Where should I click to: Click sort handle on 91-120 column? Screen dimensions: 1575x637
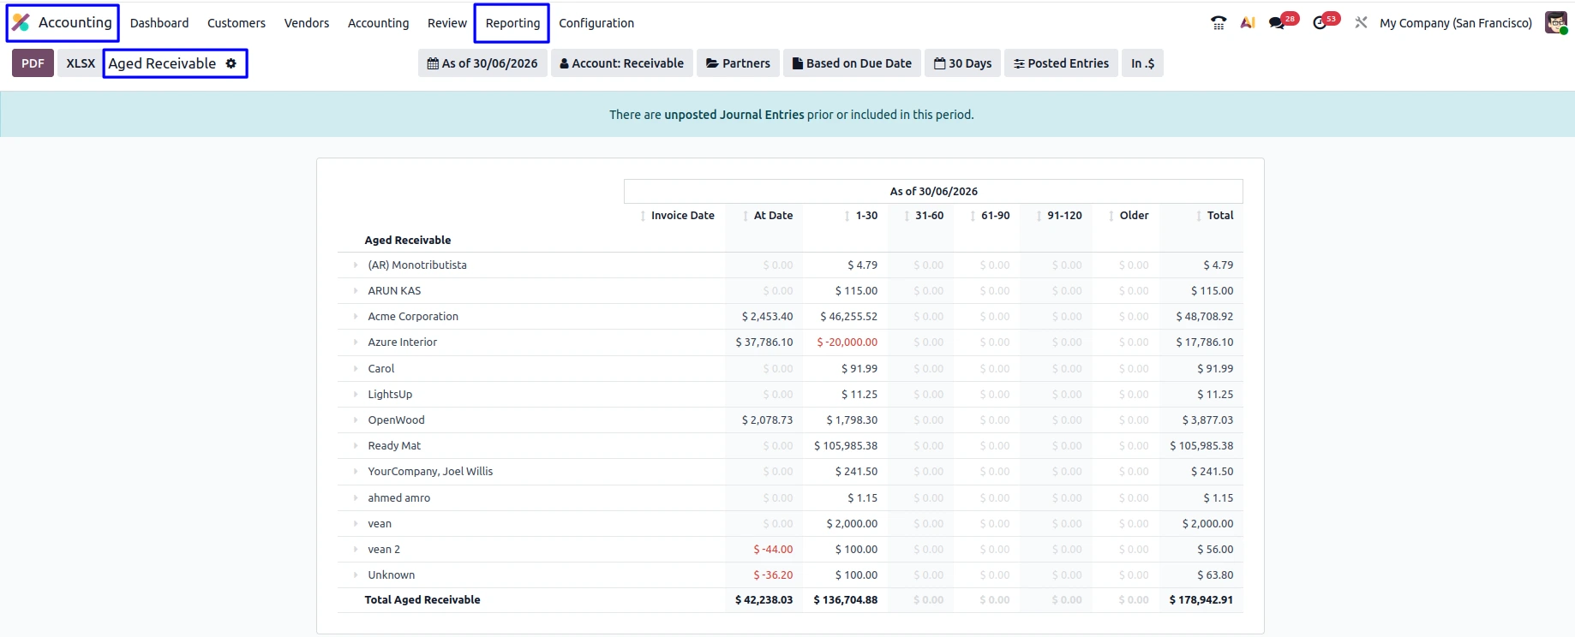[1039, 216]
